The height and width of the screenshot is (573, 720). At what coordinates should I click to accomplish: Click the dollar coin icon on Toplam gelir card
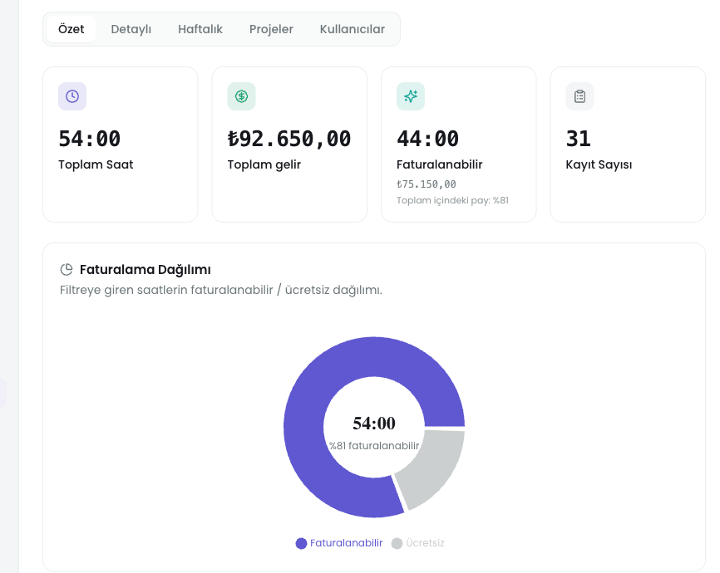pyautogui.click(x=242, y=96)
